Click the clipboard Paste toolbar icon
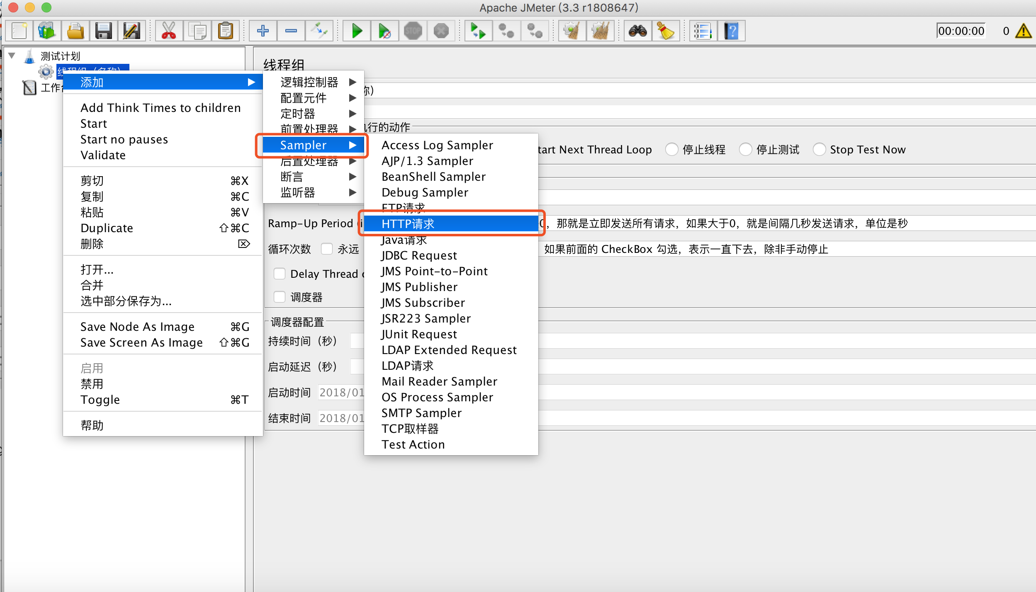The width and height of the screenshot is (1036, 592). click(x=226, y=31)
